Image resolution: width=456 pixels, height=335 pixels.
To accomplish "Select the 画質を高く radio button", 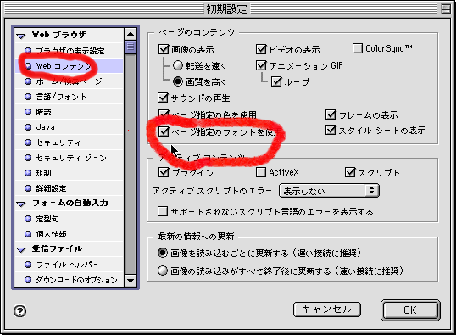I will 178,81.
